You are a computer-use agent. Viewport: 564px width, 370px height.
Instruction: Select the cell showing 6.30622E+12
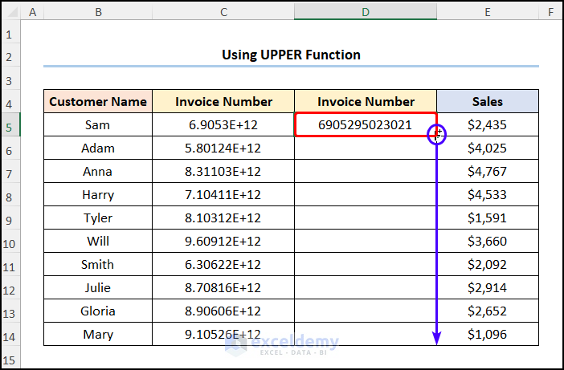[223, 264]
